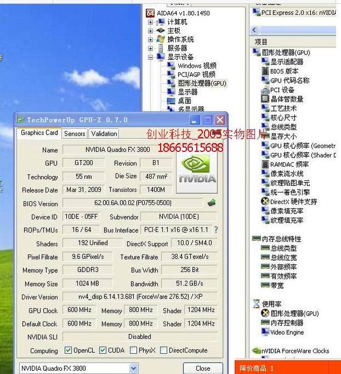Click the PCI 设备 item icon
341x374 pixels.
tap(265, 90)
